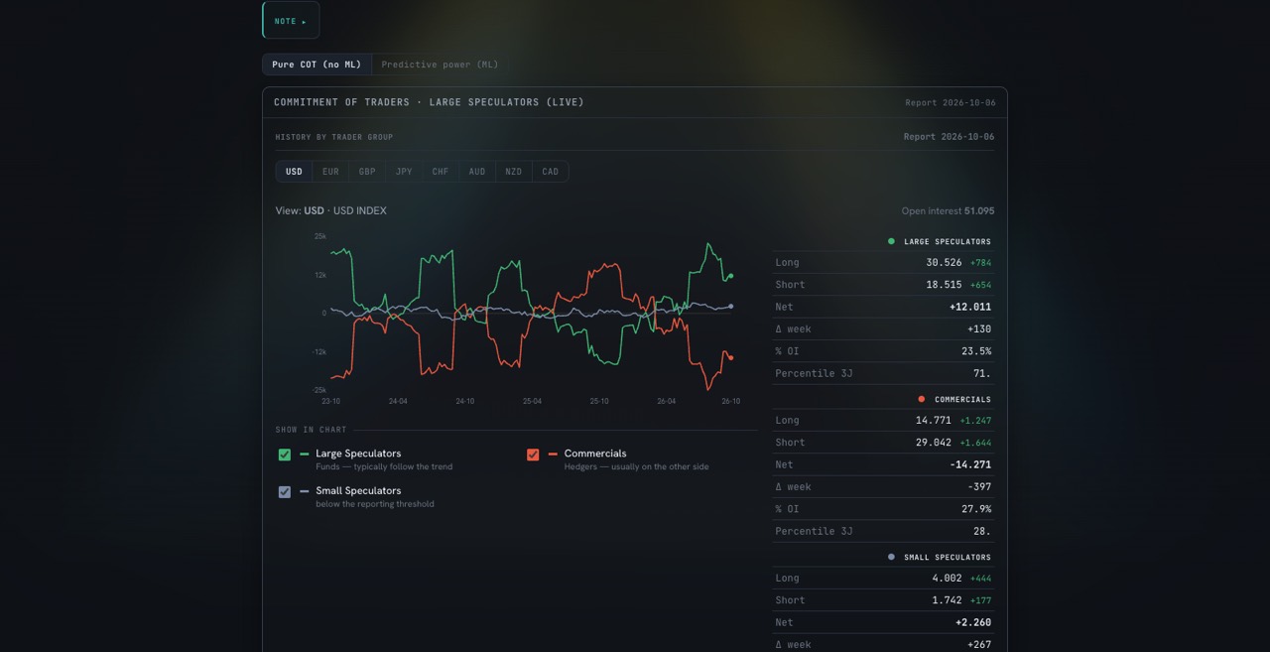Click Commercials Long value 14.771
Image resolution: width=1270 pixels, height=652 pixels.
tap(934, 421)
